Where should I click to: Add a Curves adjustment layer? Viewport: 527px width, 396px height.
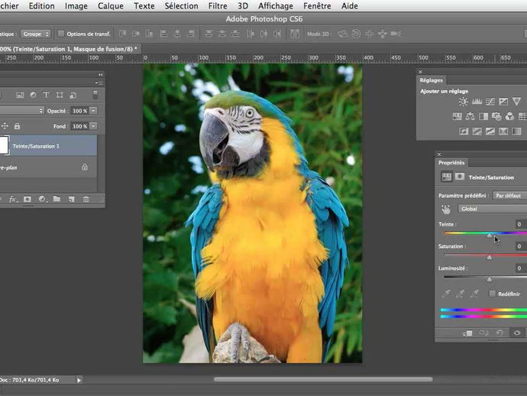pos(490,102)
